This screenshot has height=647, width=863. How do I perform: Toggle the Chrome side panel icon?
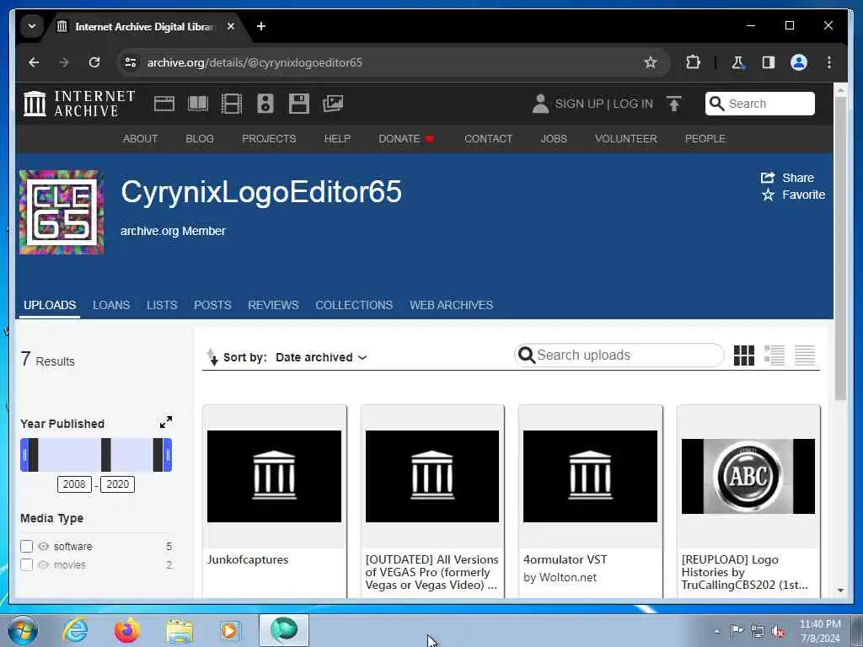click(x=769, y=62)
